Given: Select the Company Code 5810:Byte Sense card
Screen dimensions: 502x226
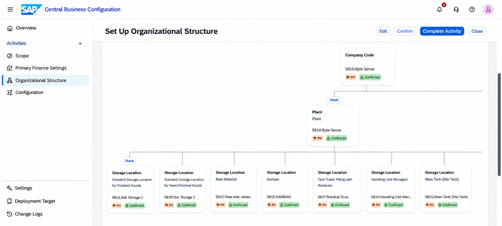Looking at the screenshot, I should (x=367, y=66).
